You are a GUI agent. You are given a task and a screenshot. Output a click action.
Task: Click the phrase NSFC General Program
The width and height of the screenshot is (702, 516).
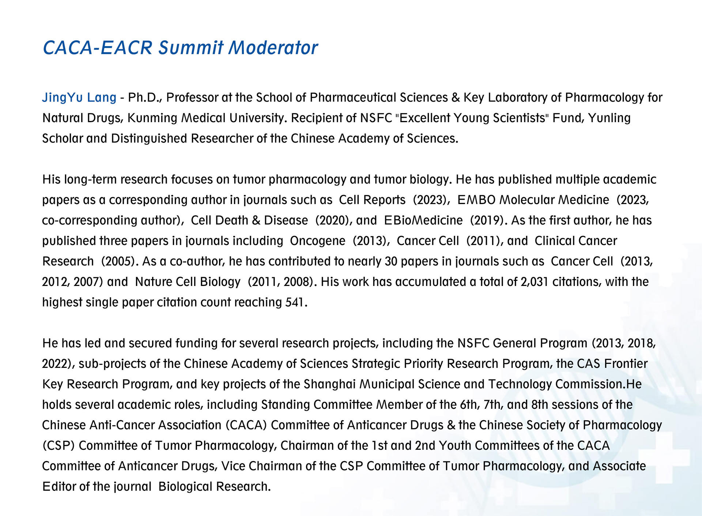522,343
